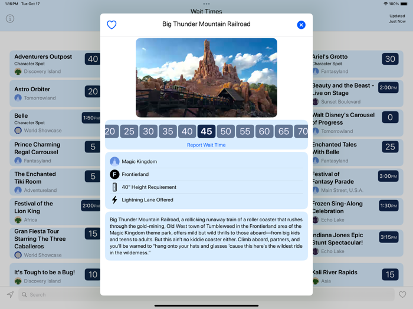Image resolution: width=413 pixels, height=309 pixels.
Task: Tap Africa tree icon under Lion King
Action: [x=18, y=220]
